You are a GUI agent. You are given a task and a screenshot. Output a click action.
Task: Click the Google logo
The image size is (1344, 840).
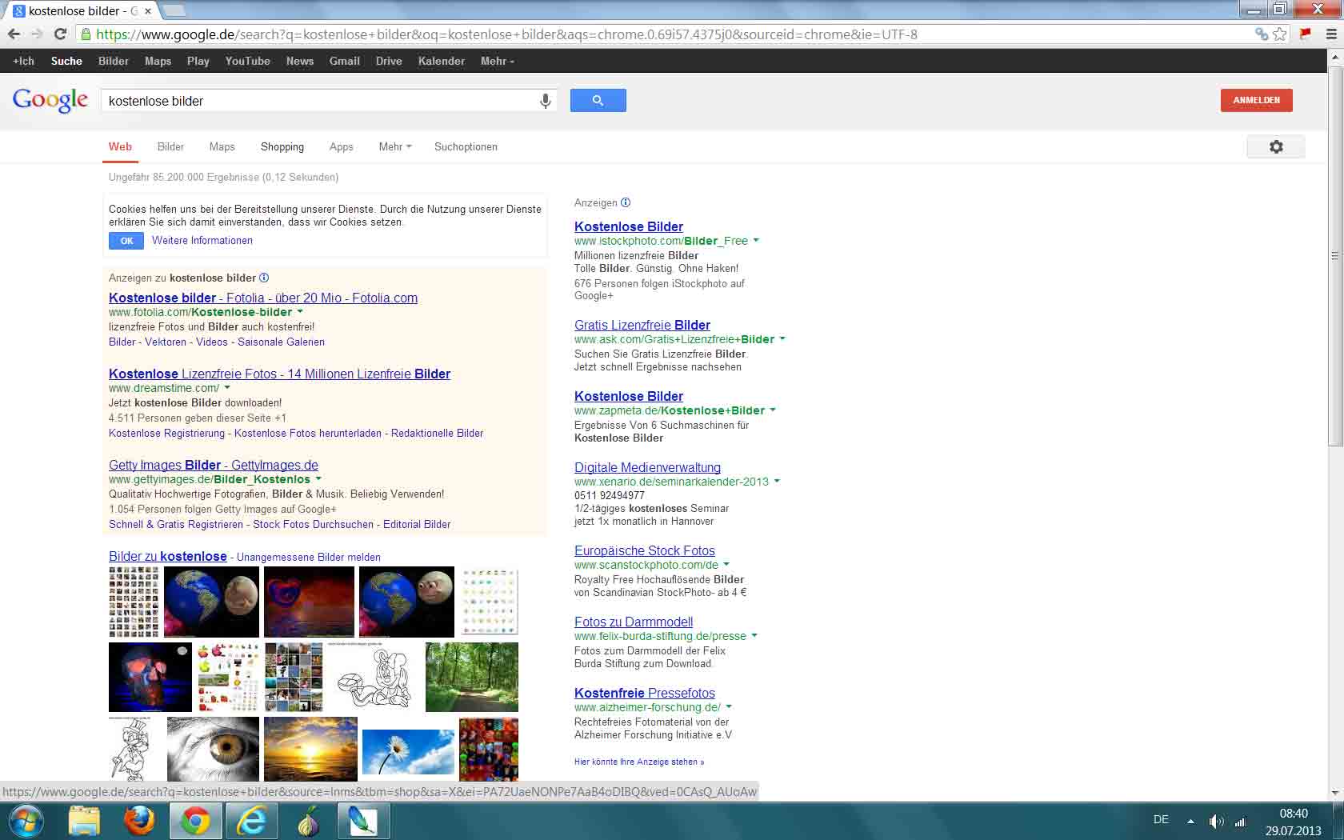pos(50,100)
